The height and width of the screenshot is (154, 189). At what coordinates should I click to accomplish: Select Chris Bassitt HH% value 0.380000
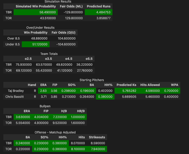(105, 97)
